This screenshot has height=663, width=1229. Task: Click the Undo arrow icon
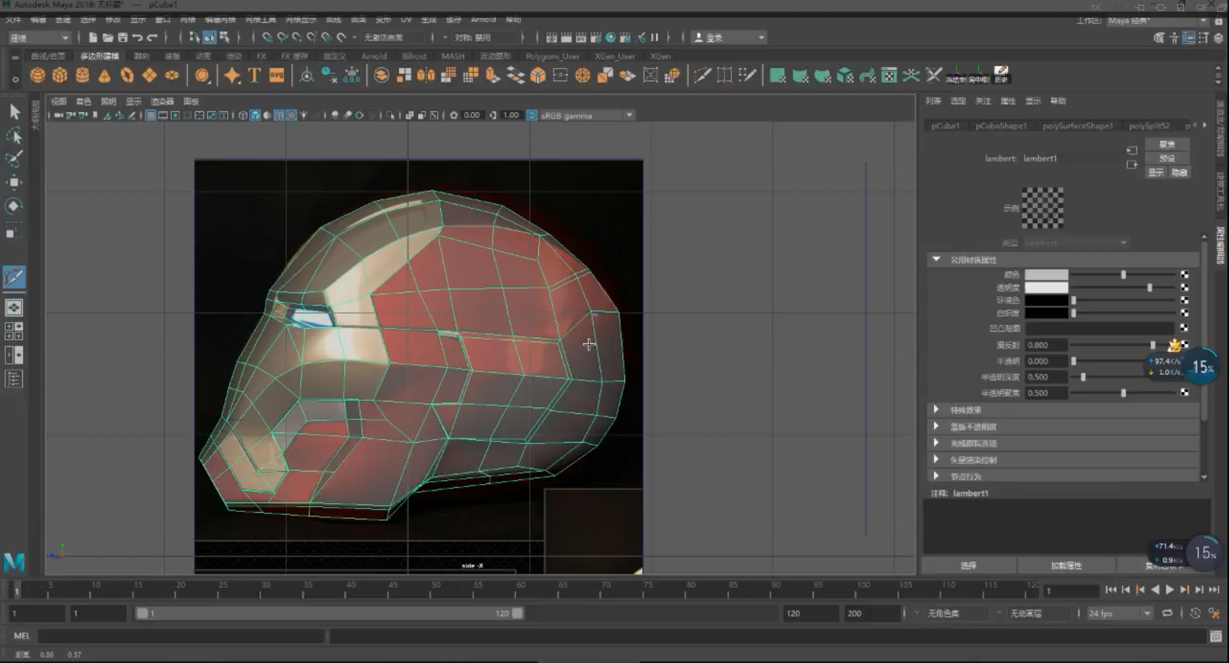[x=137, y=37]
